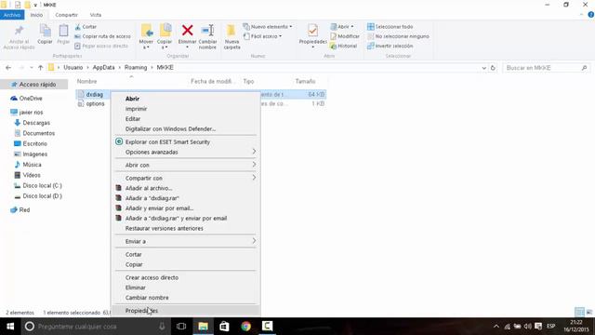595x335 pixels.
Task: Open the Fácil acceso dropdown
Action: click(x=262, y=36)
